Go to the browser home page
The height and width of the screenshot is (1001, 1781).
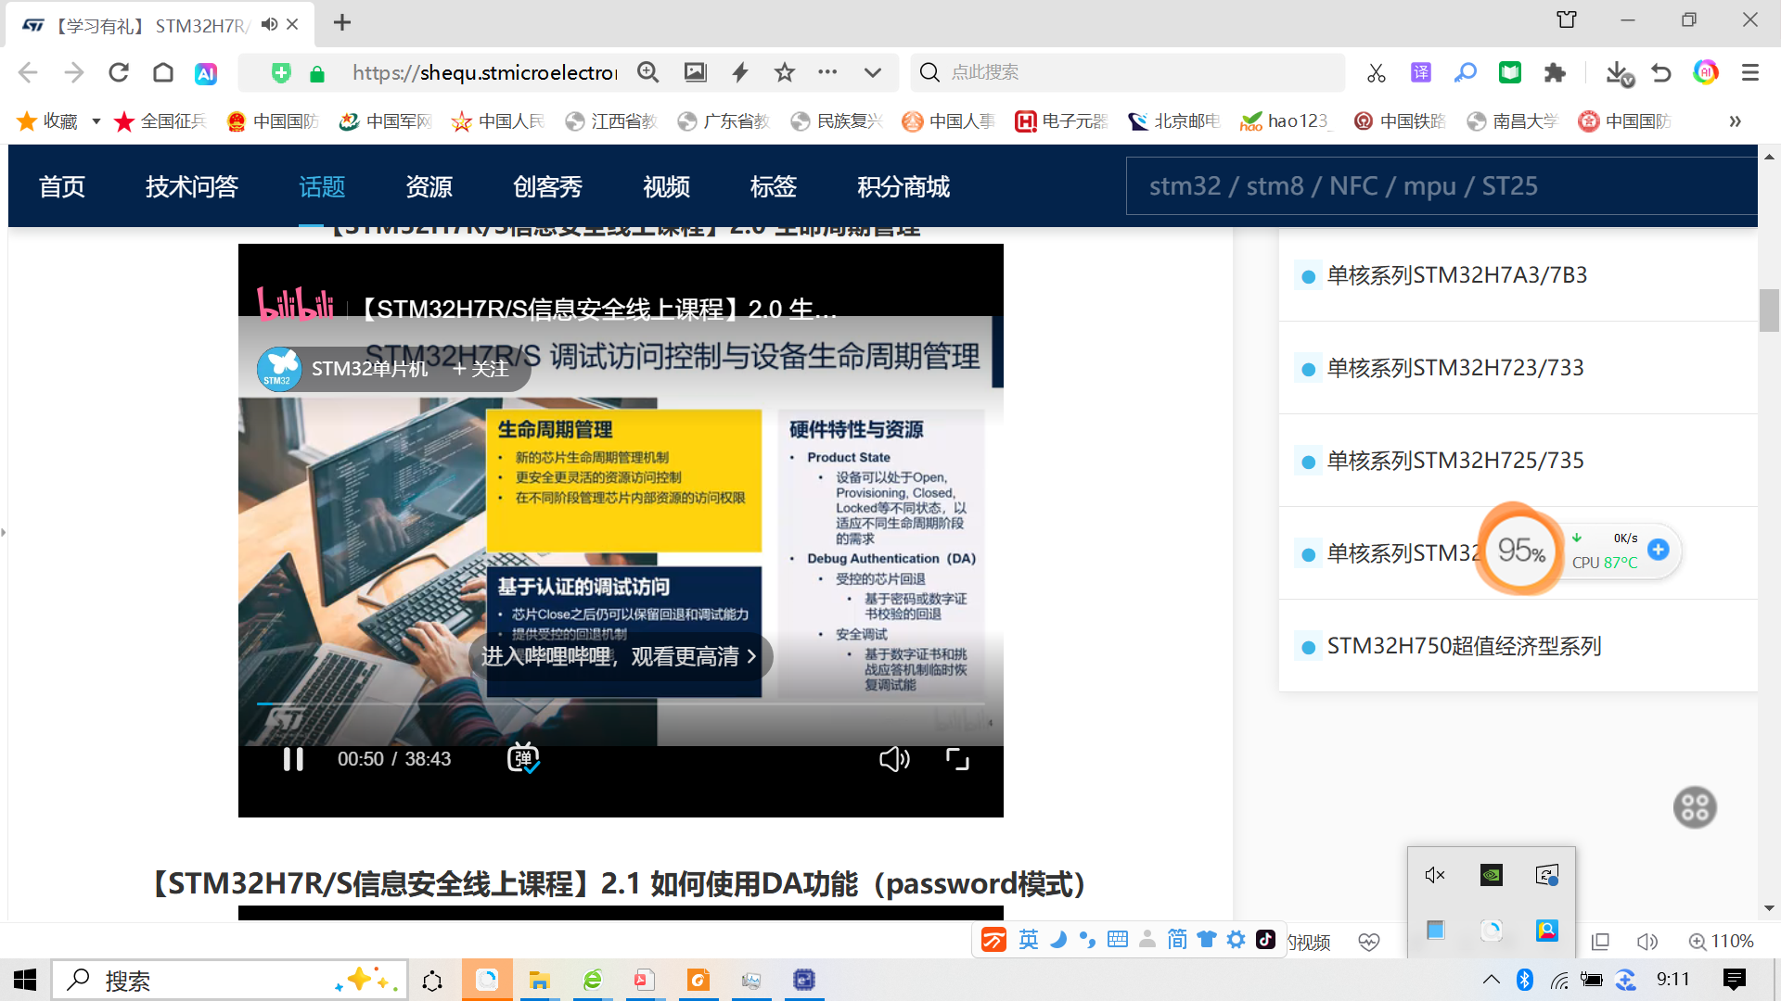[x=163, y=72]
